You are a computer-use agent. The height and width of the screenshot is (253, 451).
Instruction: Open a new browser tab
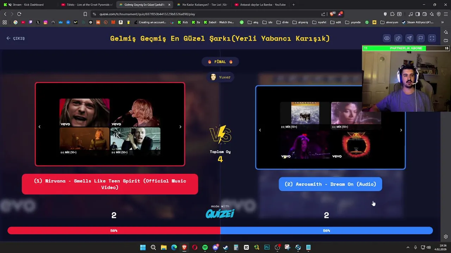coord(294,5)
